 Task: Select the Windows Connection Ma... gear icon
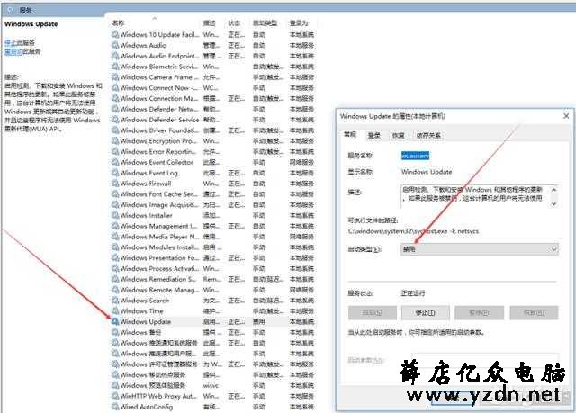115,98
